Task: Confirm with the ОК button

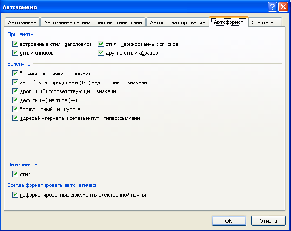Action: coord(229,221)
